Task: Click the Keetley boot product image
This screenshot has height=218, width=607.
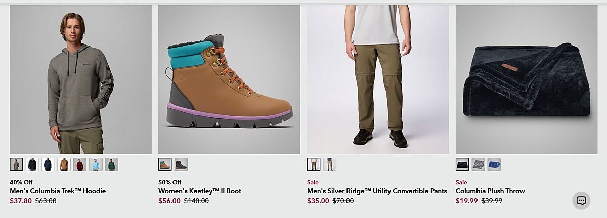Action: (229, 79)
